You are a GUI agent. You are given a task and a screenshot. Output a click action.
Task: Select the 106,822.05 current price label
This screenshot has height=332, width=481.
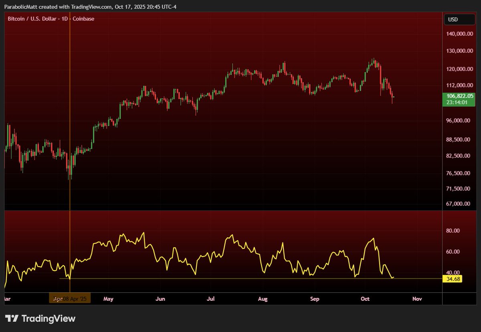point(460,96)
